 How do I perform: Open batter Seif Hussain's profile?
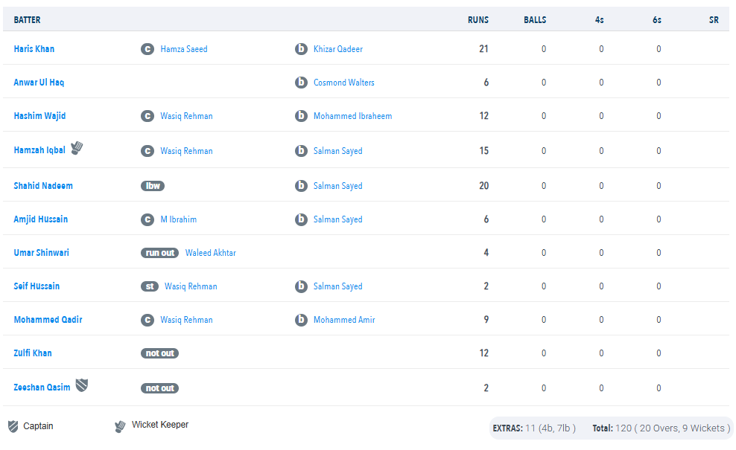pyautogui.click(x=37, y=286)
